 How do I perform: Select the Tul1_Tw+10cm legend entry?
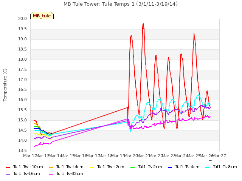pyautogui.click(x=24, y=167)
